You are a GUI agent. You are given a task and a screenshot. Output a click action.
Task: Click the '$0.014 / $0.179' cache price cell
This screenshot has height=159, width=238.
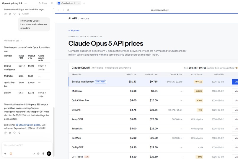tap(175, 82)
